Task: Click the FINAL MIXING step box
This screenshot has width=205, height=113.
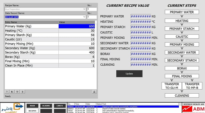Action: pyautogui.click(x=182, y=76)
